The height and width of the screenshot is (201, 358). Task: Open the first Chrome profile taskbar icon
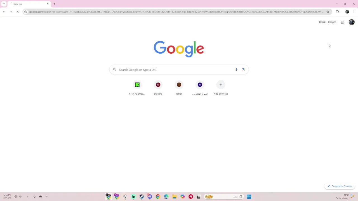109,197
